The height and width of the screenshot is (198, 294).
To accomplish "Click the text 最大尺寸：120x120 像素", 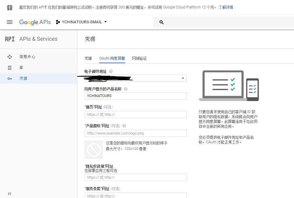I will click(x=126, y=149).
